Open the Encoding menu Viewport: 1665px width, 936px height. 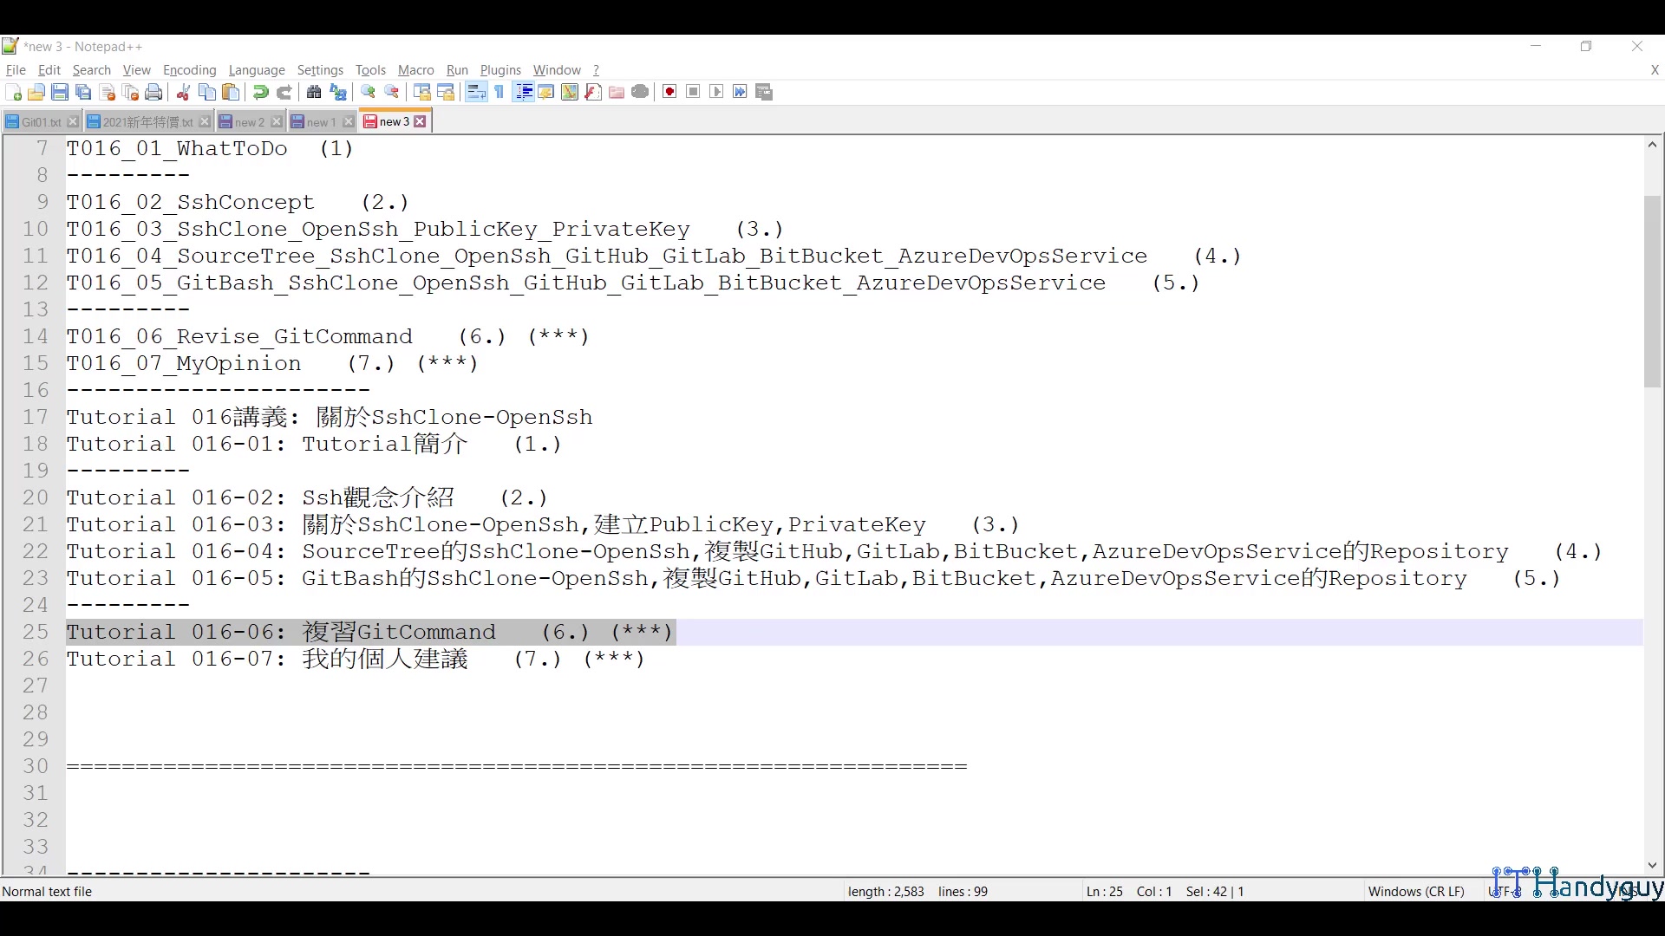point(189,70)
